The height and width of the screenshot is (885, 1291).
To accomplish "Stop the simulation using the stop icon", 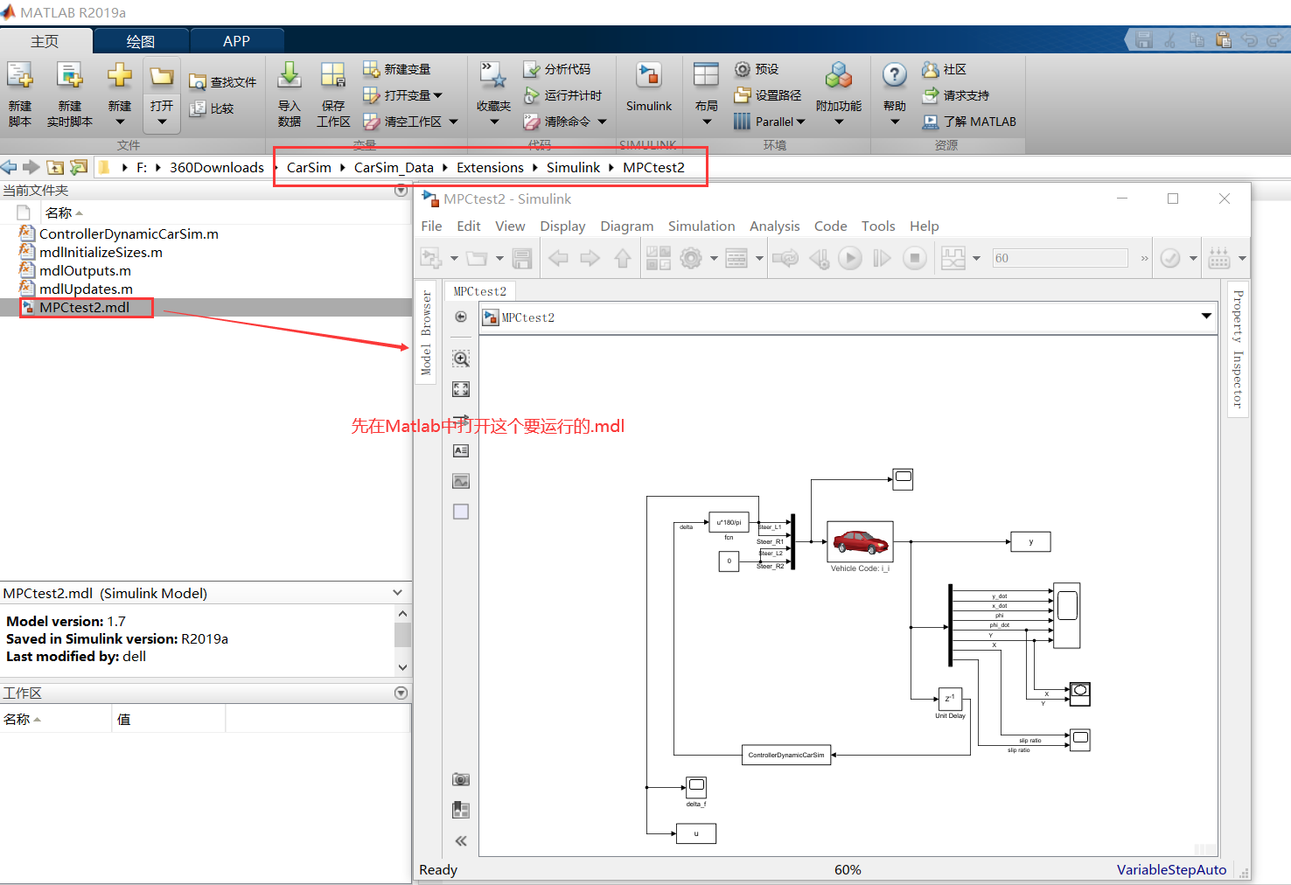I will coord(914,257).
